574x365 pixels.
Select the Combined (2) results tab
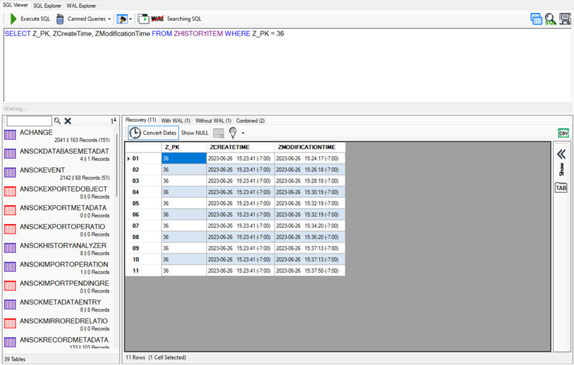250,121
